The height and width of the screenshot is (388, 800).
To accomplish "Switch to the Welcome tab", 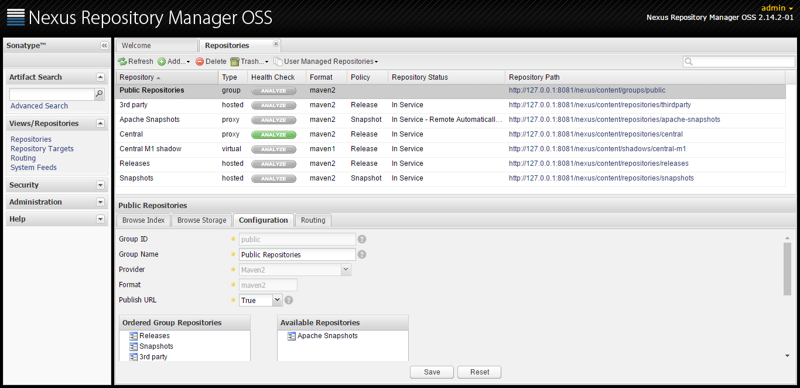I will (x=156, y=46).
